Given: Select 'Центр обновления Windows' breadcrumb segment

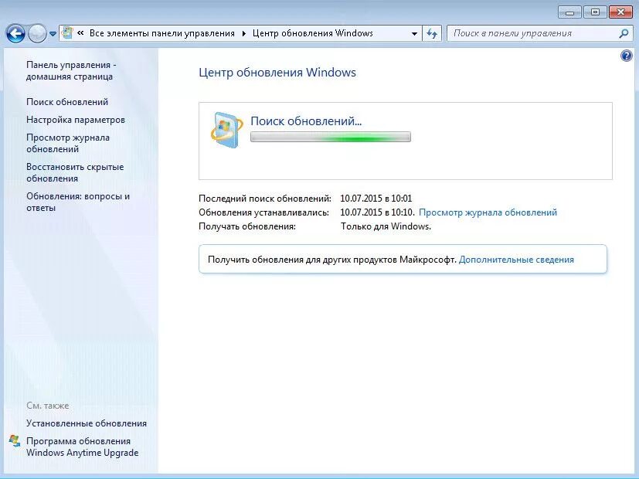Looking at the screenshot, I should coord(313,33).
